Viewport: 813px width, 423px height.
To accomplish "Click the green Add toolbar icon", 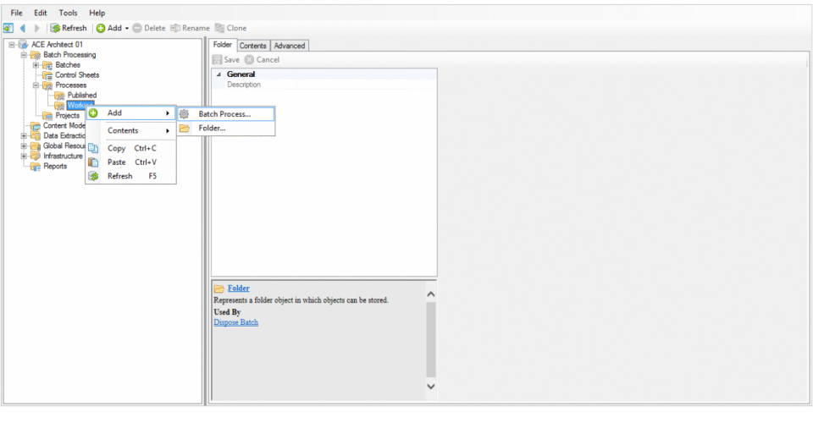I will pos(101,29).
